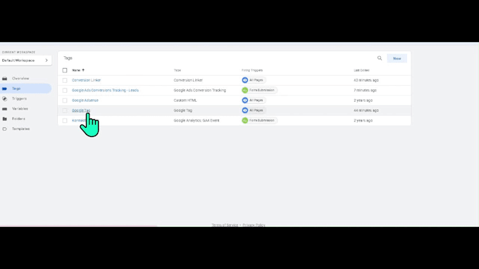Check the Kontakt row checkbox
This screenshot has height=269, width=479.
click(65, 121)
